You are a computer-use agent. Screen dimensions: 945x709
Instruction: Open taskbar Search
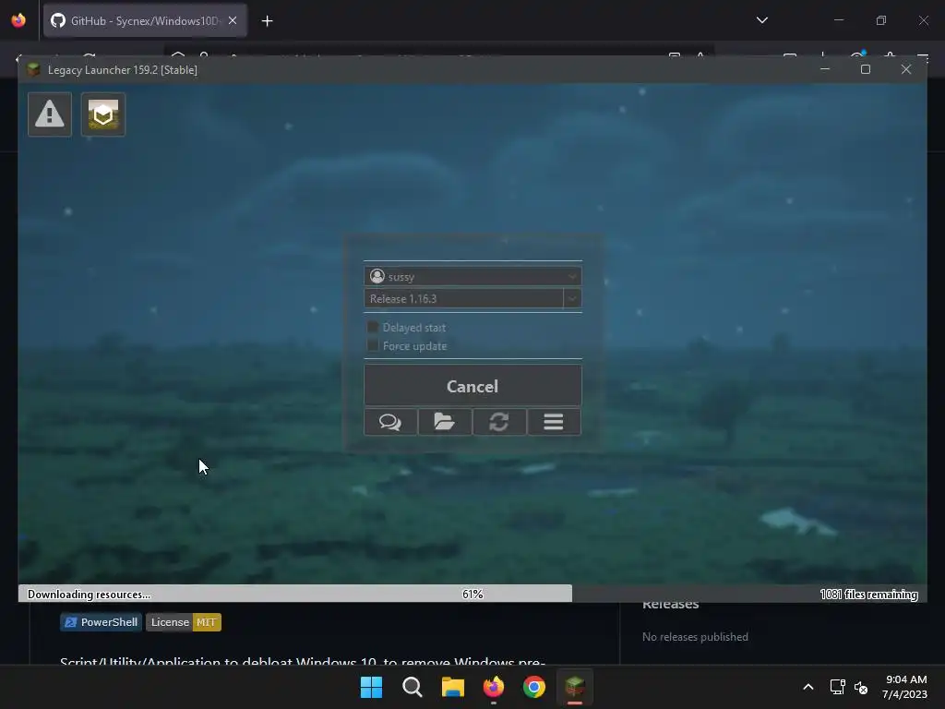(413, 687)
